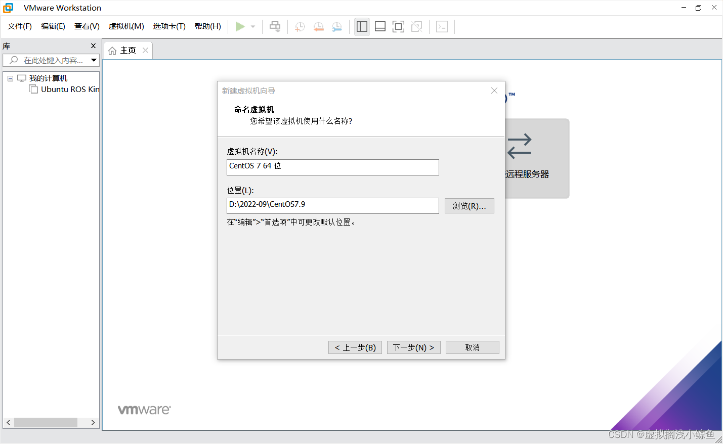The width and height of the screenshot is (723, 444).
Task: Click the 下一步(N) next button
Action: tap(414, 347)
